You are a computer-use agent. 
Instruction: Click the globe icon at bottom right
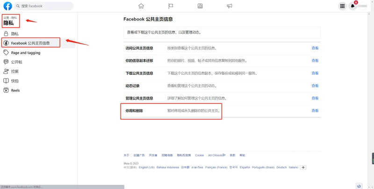tap(359, 186)
